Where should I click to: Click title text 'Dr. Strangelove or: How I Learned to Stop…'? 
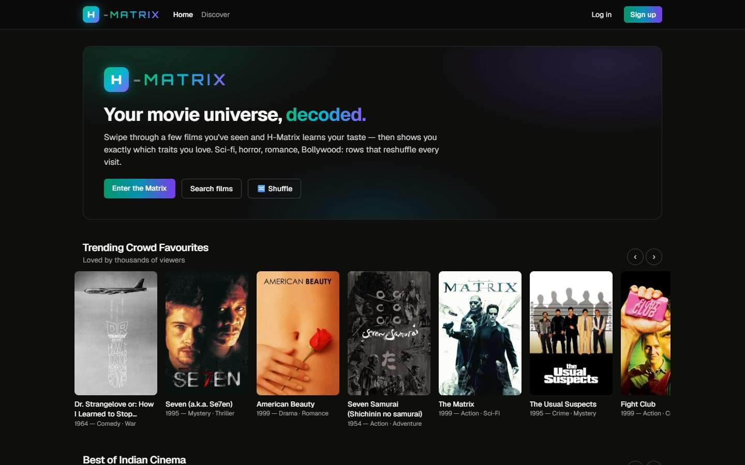[114, 409]
